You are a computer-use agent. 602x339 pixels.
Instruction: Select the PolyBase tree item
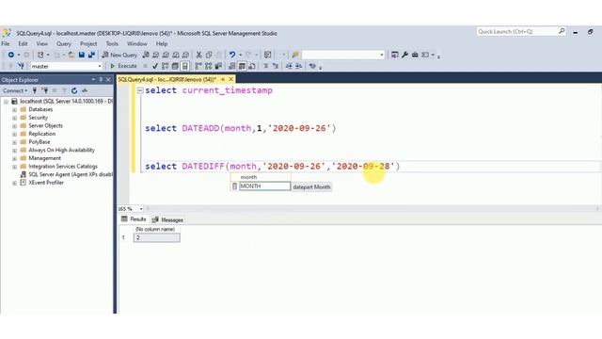coord(40,142)
